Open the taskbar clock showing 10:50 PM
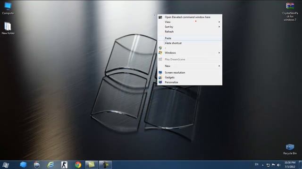Viewport: 302px width, 169px height. (x=290, y=165)
